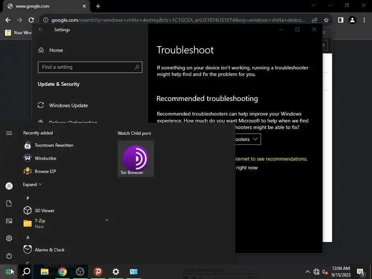
Task: Launch Windscribe from Recently added
Action: point(40,158)
